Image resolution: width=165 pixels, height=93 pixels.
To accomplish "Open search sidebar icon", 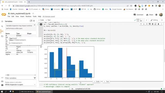I will click(x=2, y=26).
